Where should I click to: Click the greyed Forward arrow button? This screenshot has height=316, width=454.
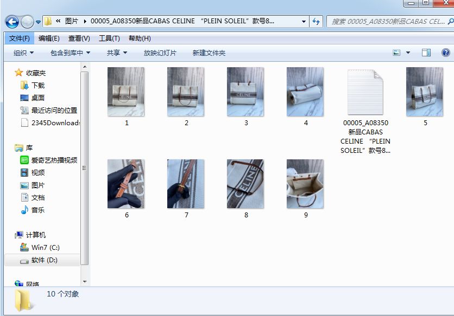point(27,22)
